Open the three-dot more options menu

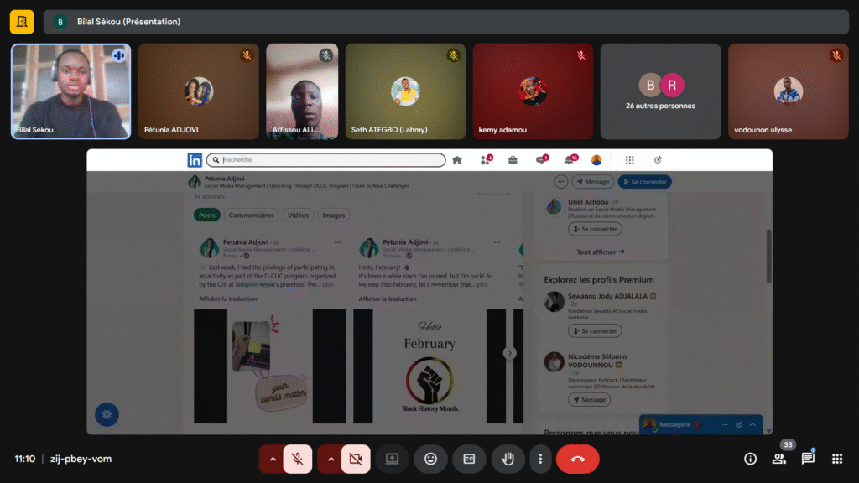pyautogui.click(x=540, y=459)
